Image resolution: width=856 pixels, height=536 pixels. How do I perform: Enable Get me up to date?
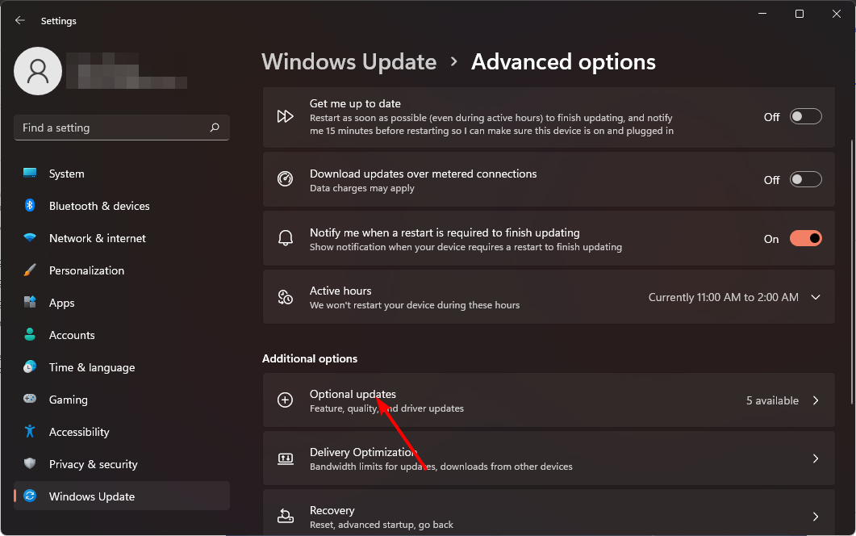point(805,116)
